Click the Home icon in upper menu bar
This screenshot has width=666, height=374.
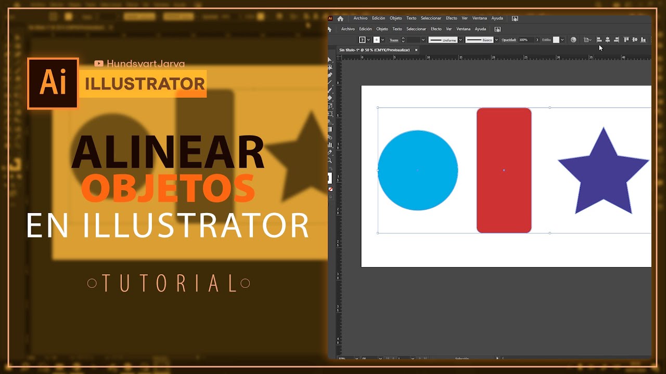pos(340,19)
